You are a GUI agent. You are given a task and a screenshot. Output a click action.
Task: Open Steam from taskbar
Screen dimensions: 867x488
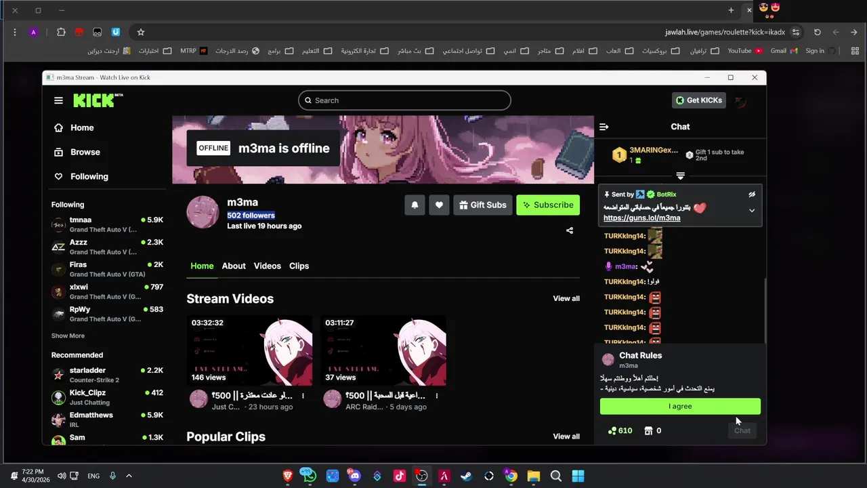(466, 476)
